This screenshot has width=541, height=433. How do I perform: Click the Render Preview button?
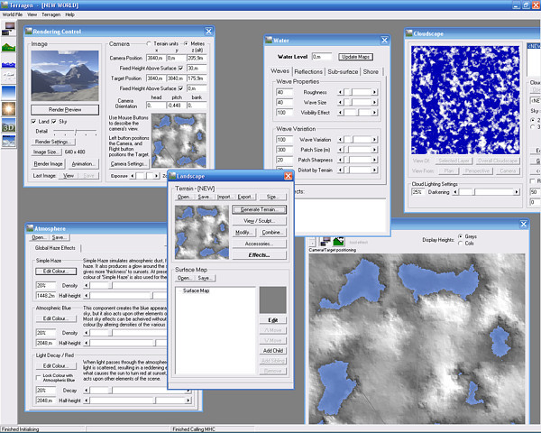[65, 110]
